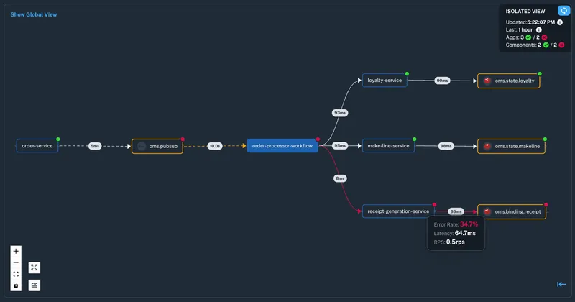
Task: Toggle the chart metrics overlay icon
Action: point(34,285)
